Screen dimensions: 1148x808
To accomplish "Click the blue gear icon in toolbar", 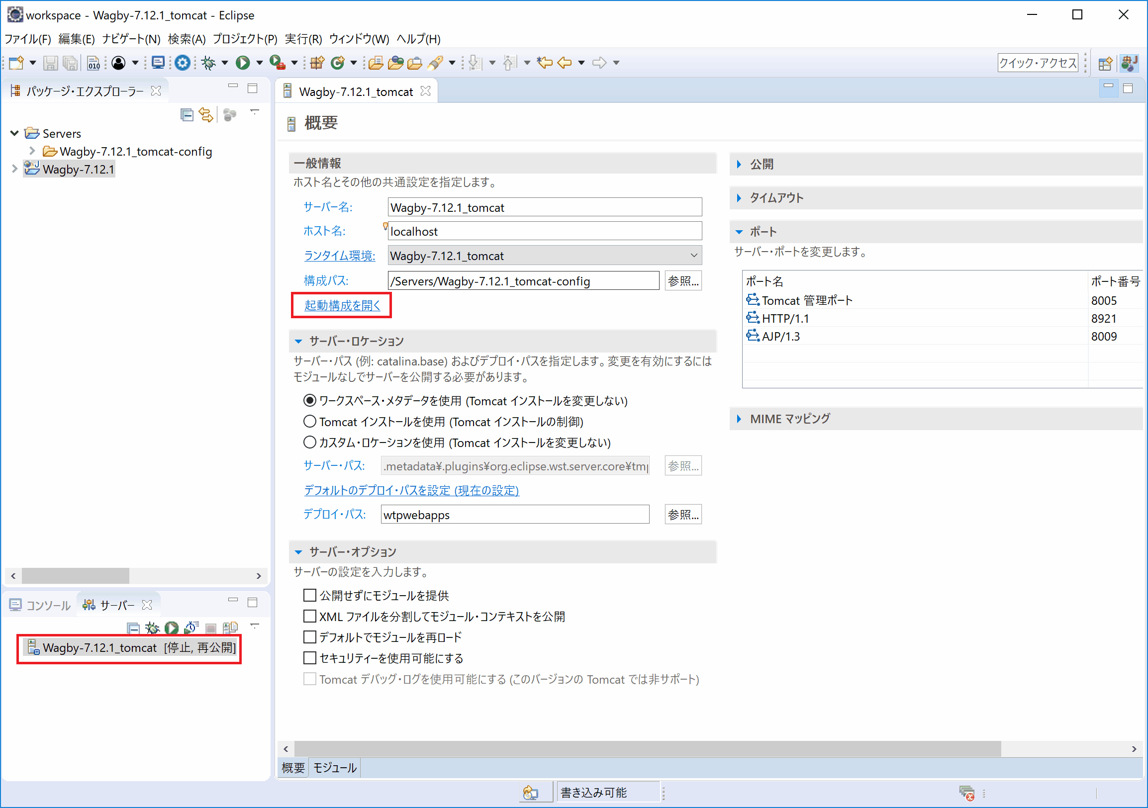I will (183, 63).
